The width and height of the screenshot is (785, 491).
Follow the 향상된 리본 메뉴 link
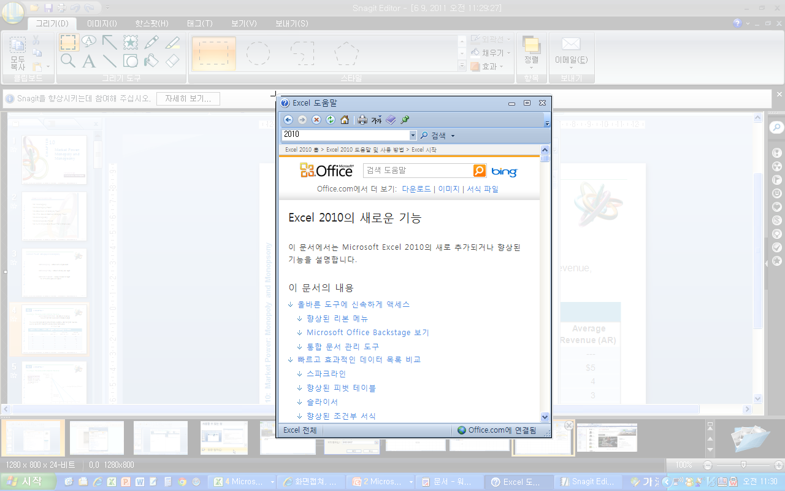pos(337,319)
